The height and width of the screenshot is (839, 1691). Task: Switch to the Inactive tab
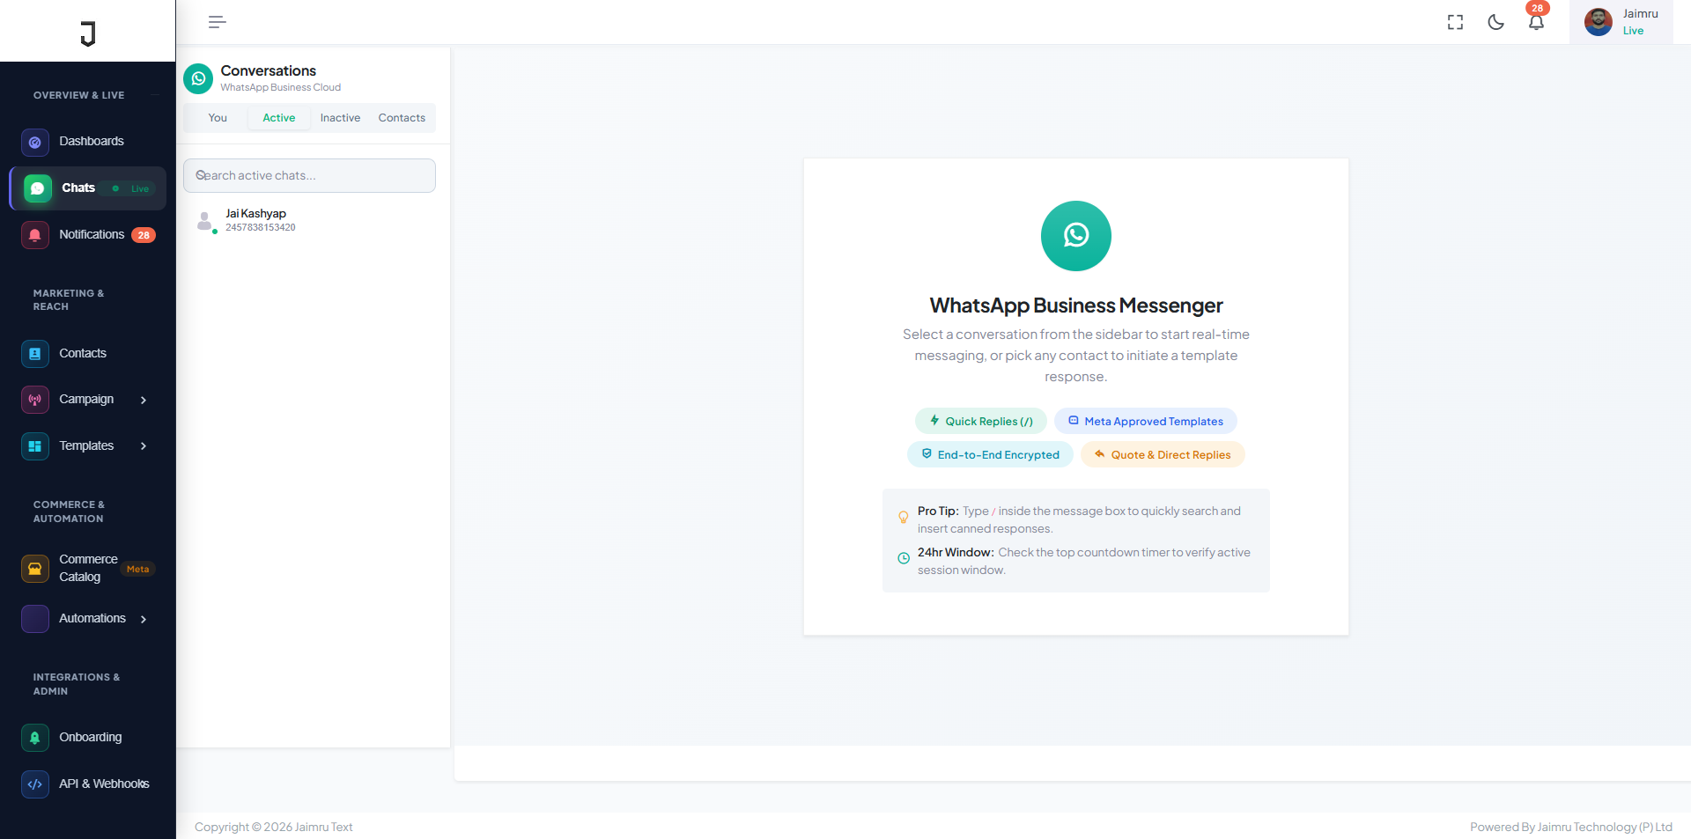coord(340,118)
